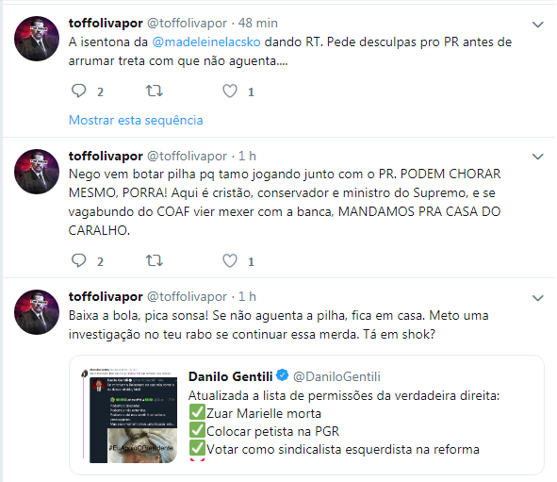Reply to the 'Nego vem botar pilha' tweet
Viewport: 557px width, 482px height.
[x=78, y=260]
